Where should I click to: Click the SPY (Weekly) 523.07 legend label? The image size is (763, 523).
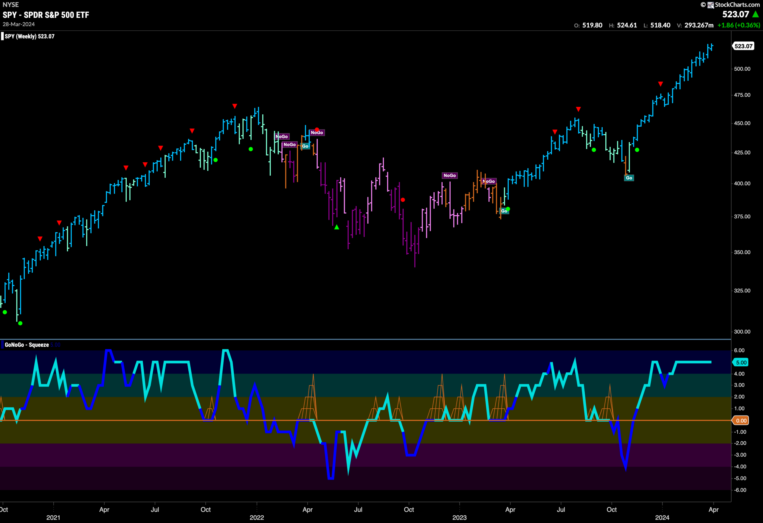pyautogui.click(x=30, y=36)
